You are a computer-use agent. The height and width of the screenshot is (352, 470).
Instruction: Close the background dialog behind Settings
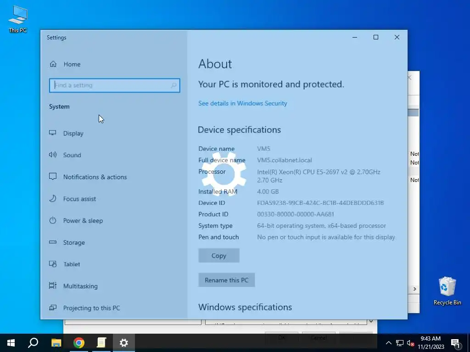[410, 77]
